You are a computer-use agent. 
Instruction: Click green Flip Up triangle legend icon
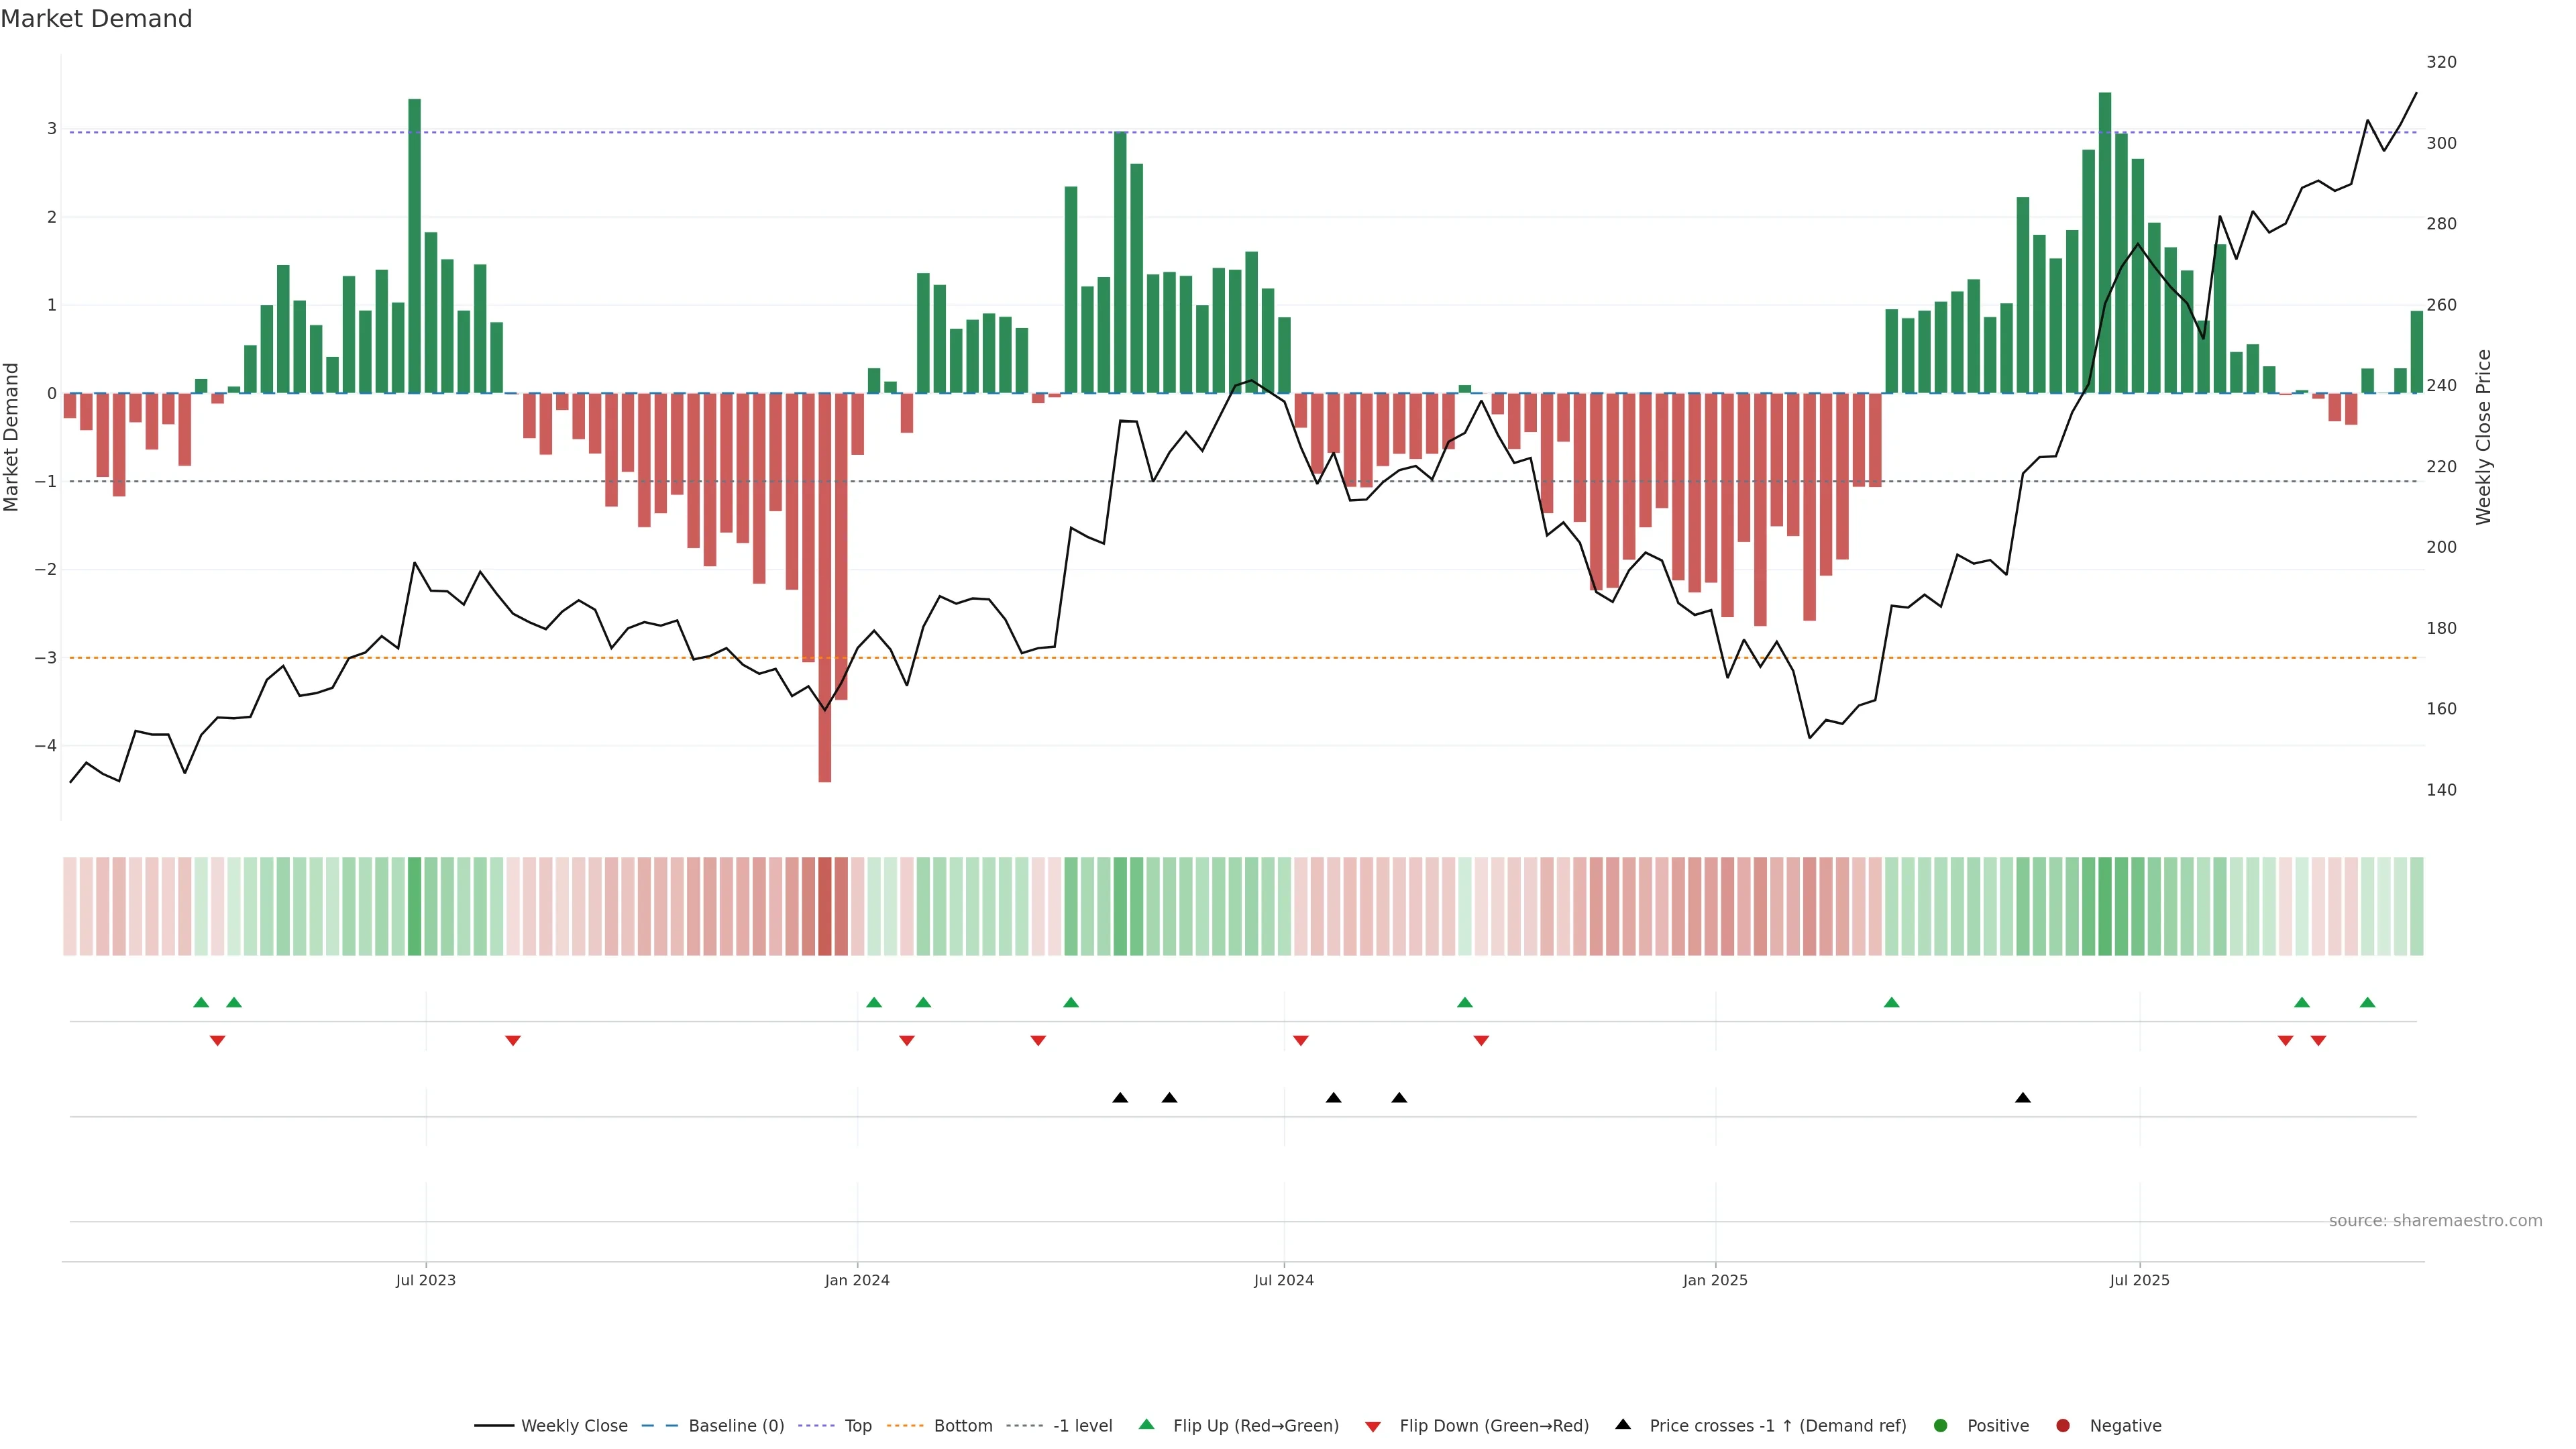point(1146,1424)
